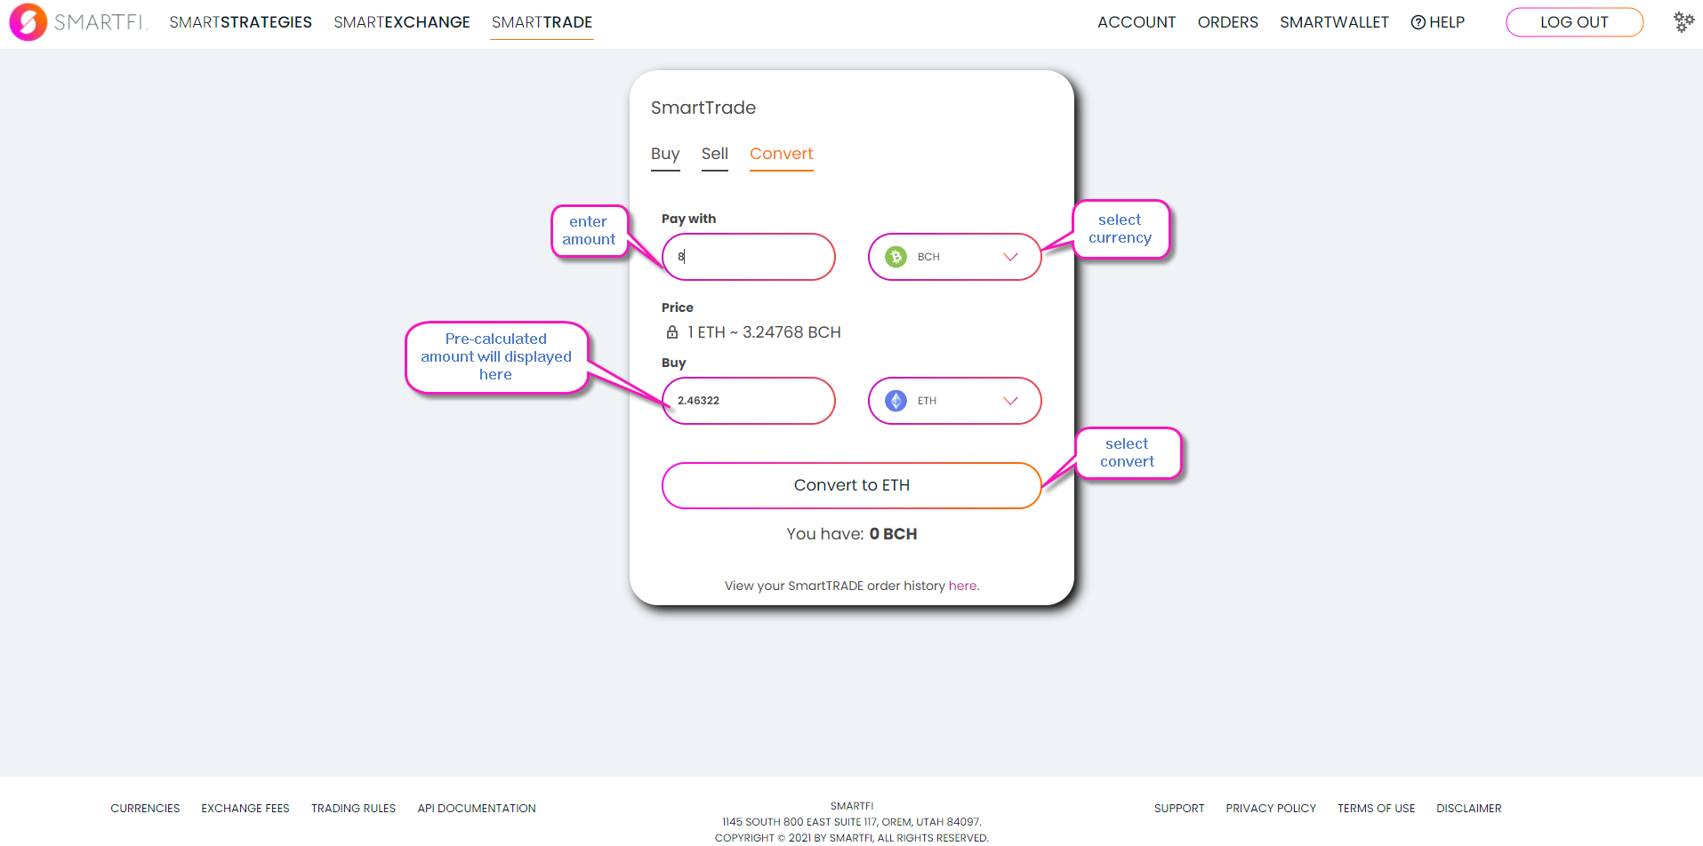Open Support footer link

[x=1179, y=809]
